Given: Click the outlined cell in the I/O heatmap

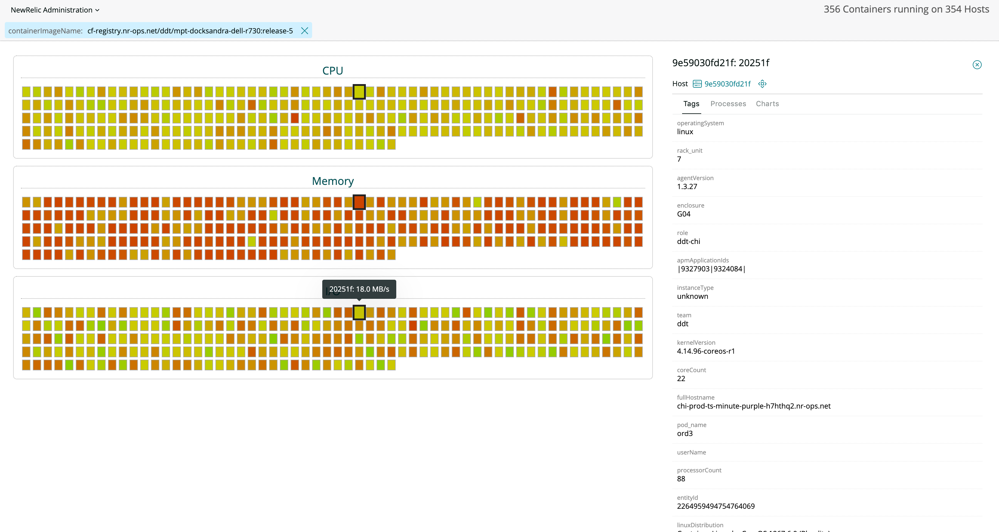Looking at the screenshot, I should [359, 312].
